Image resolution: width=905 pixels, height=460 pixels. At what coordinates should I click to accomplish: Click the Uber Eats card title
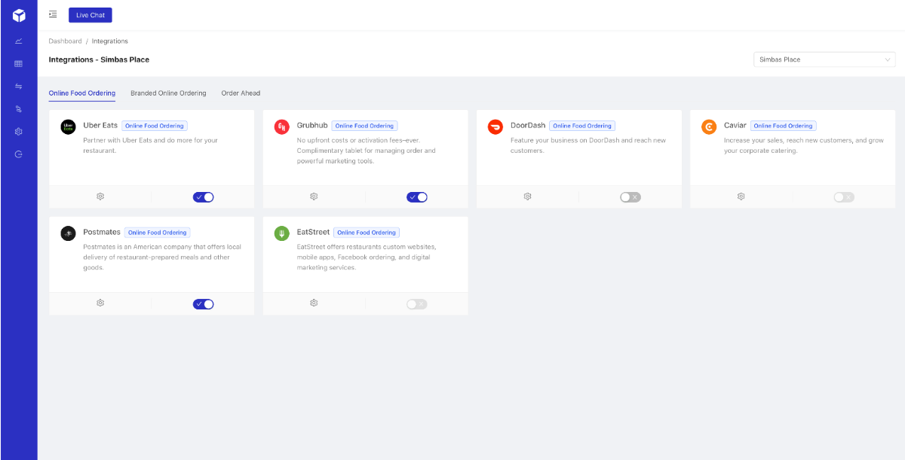pos(100,126)
